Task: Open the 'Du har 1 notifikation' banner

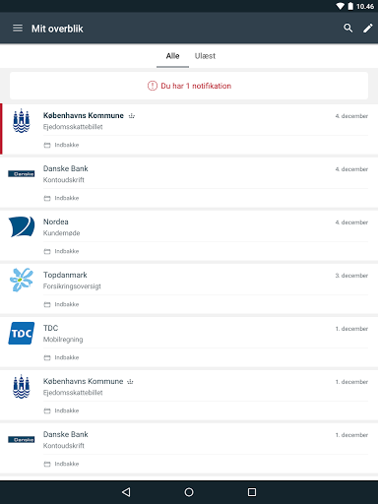Action: (189, 86)
